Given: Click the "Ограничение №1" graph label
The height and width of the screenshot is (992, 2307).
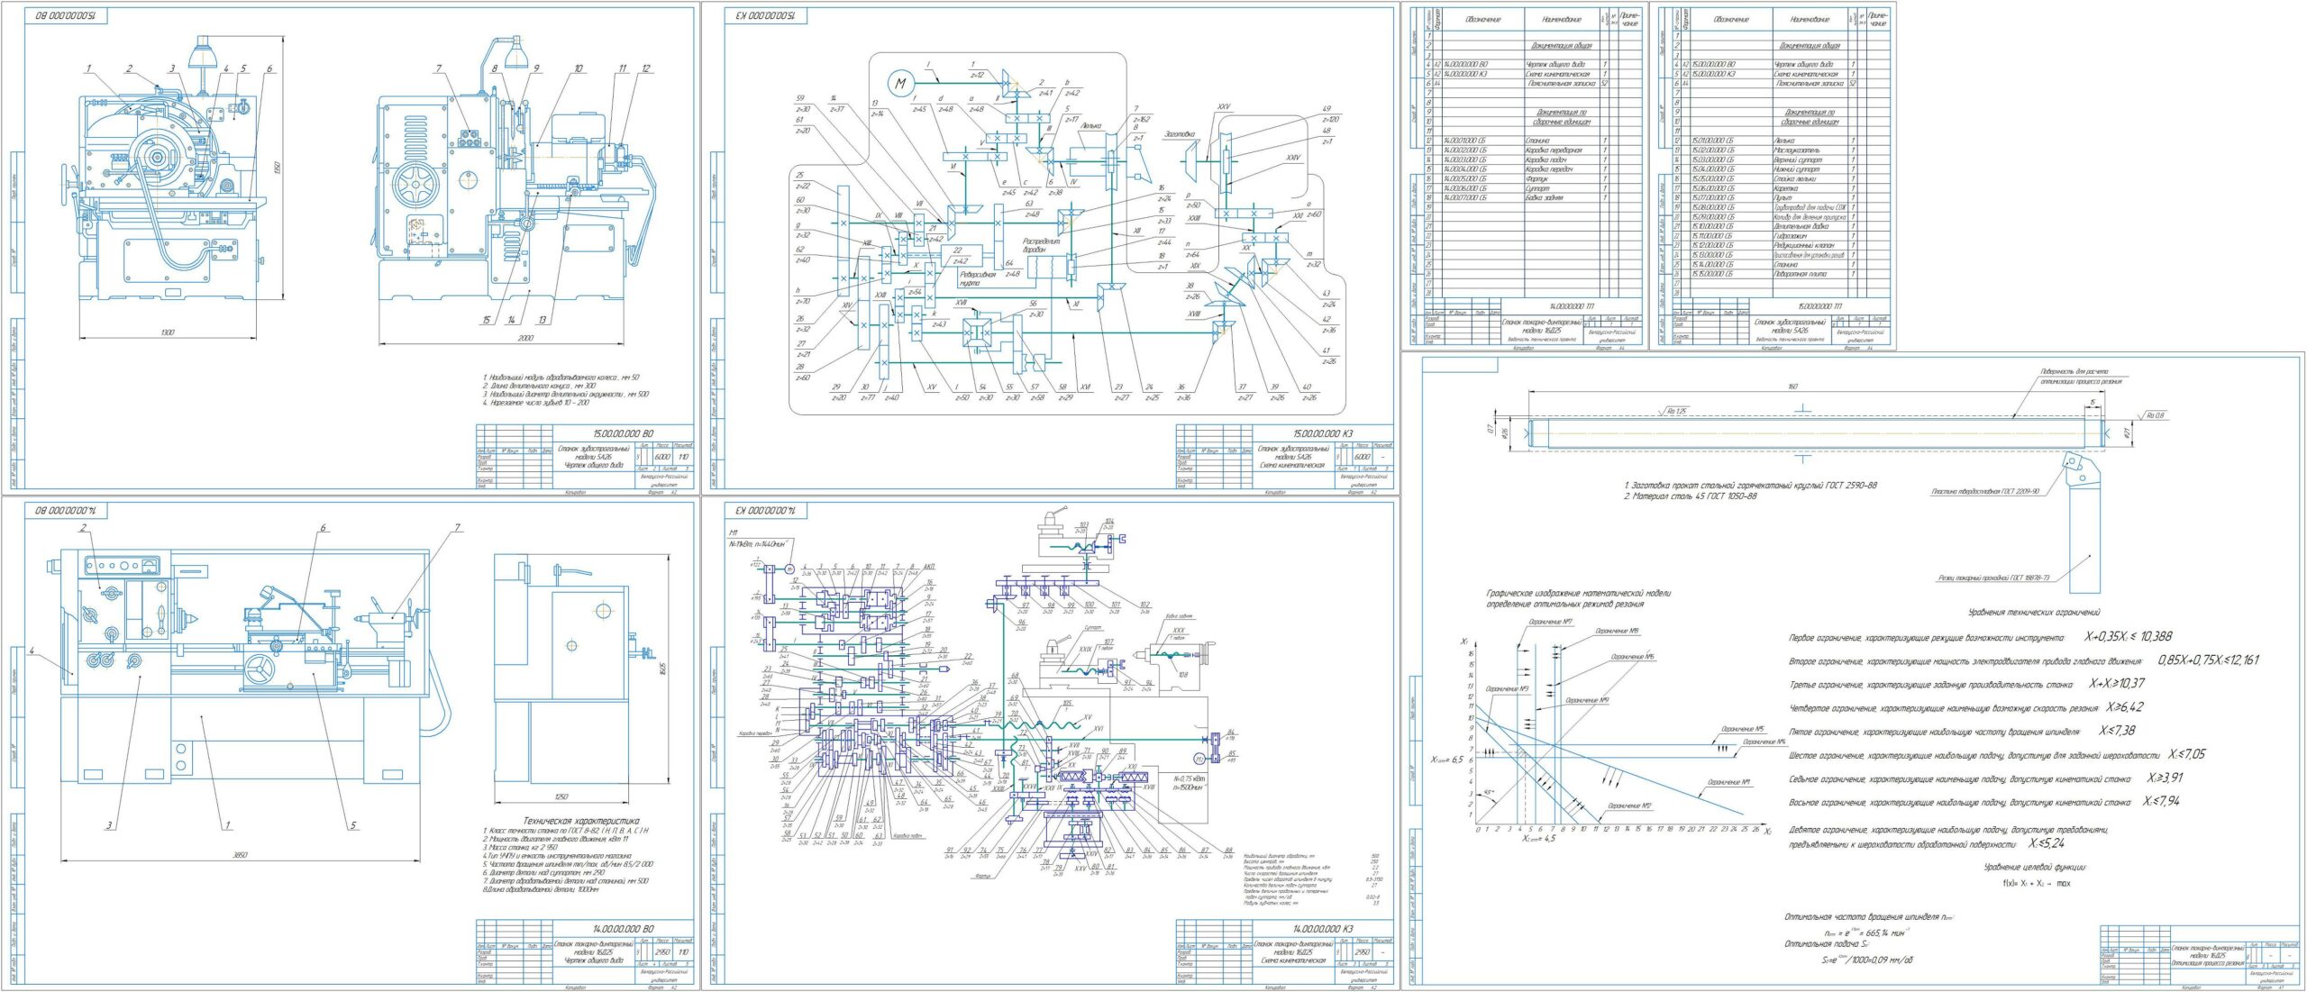Looking at the screenshot, I should pos(1729,783).
